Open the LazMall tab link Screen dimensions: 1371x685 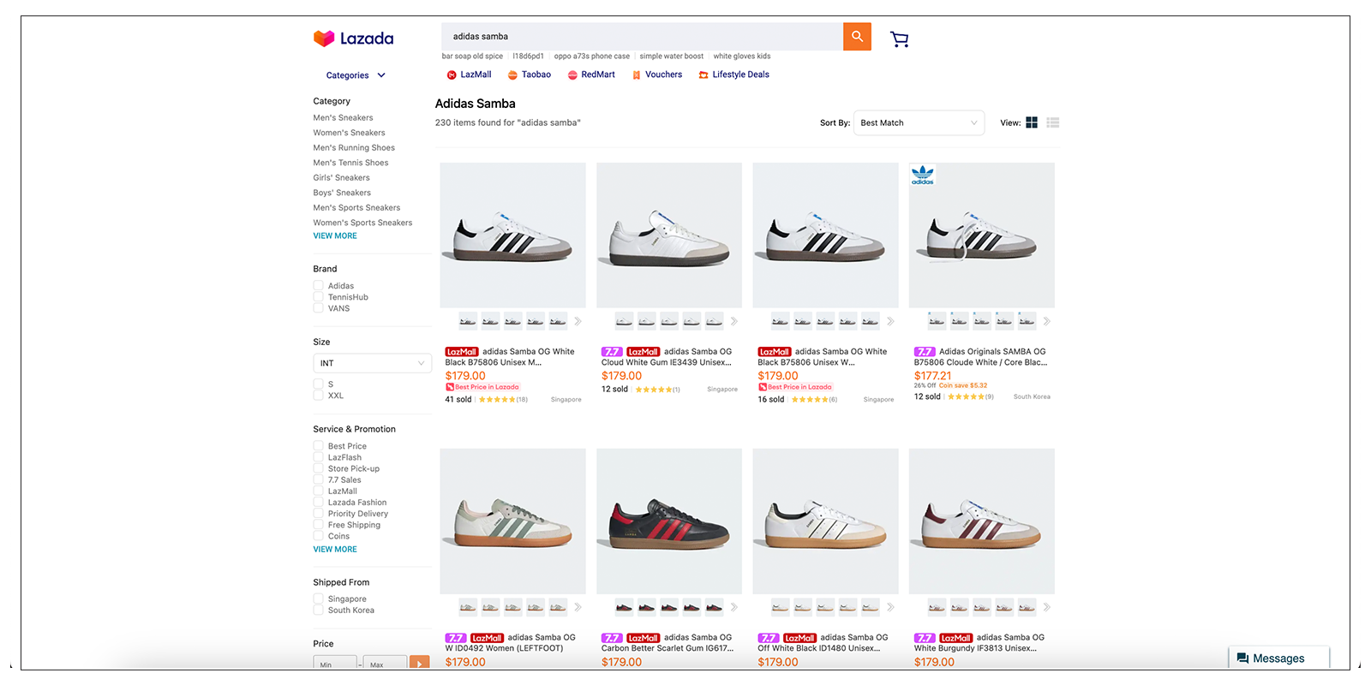tap(476, 74)
